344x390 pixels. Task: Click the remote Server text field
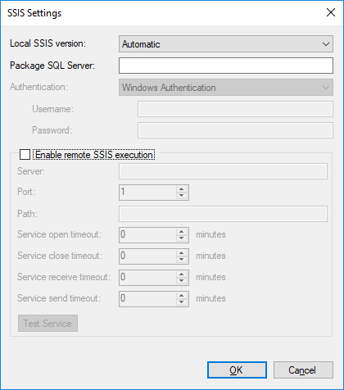tap(223, 171)
